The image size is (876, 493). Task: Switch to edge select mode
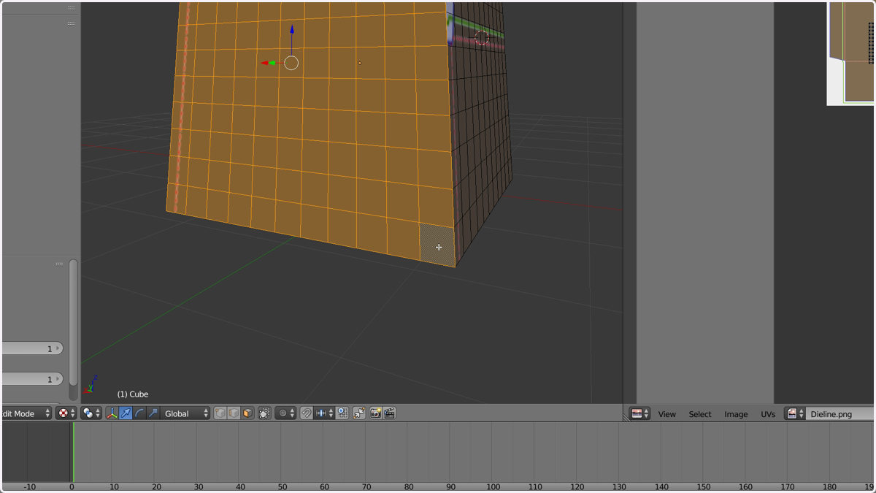234,413
